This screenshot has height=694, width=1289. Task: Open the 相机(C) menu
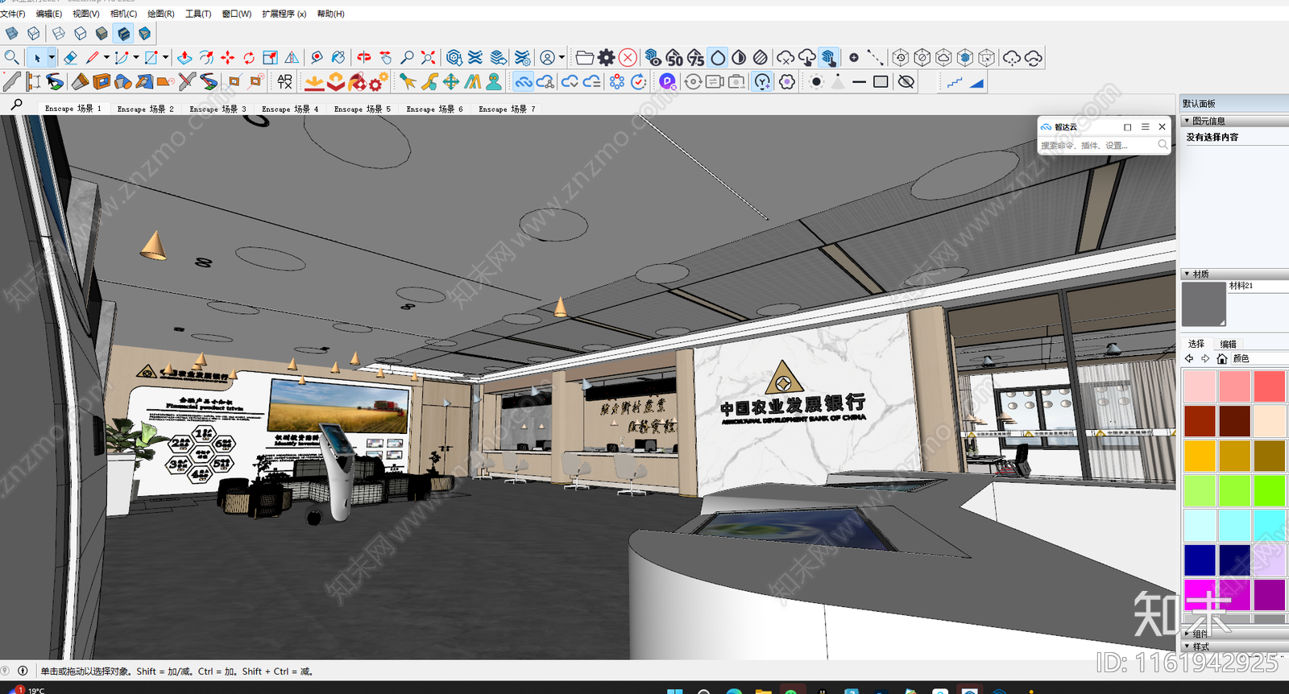(x=123, y=14)
